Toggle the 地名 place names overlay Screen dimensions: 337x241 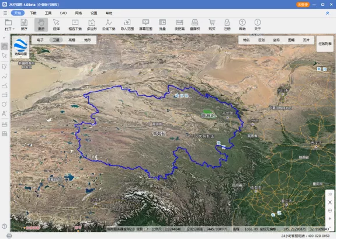coord(246,40)
